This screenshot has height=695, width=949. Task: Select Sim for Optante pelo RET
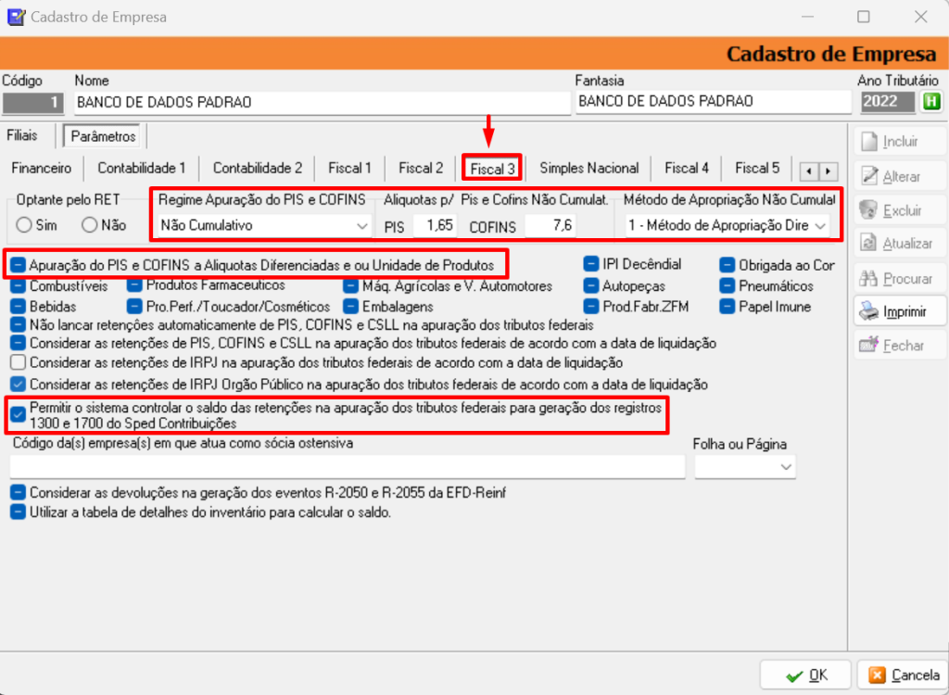(24, 226)
